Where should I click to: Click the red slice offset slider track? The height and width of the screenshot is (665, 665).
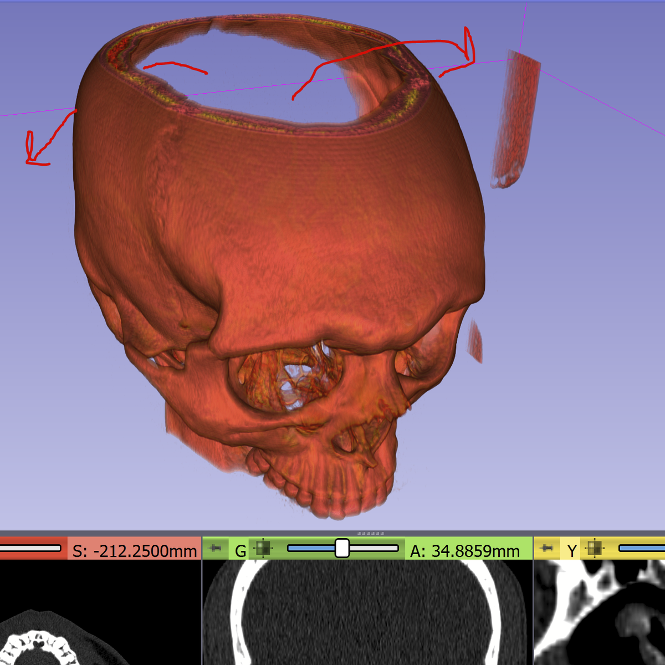pyautogui.click(x=30, y=548)
